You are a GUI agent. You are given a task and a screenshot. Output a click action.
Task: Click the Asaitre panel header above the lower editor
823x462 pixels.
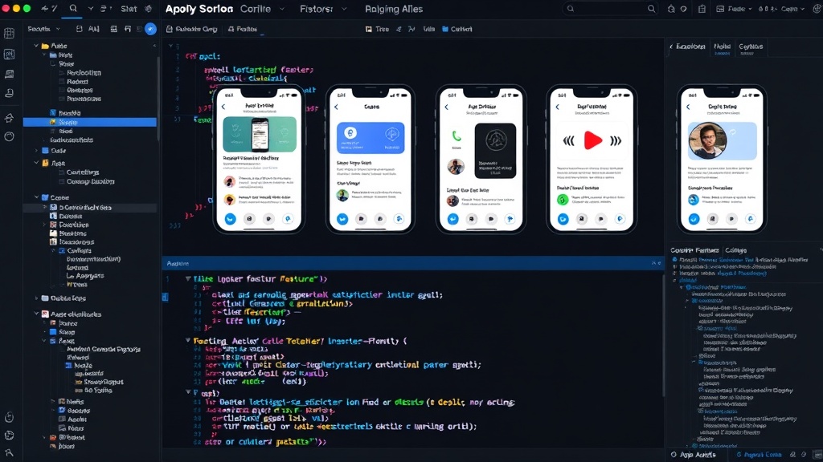point(412,263)
